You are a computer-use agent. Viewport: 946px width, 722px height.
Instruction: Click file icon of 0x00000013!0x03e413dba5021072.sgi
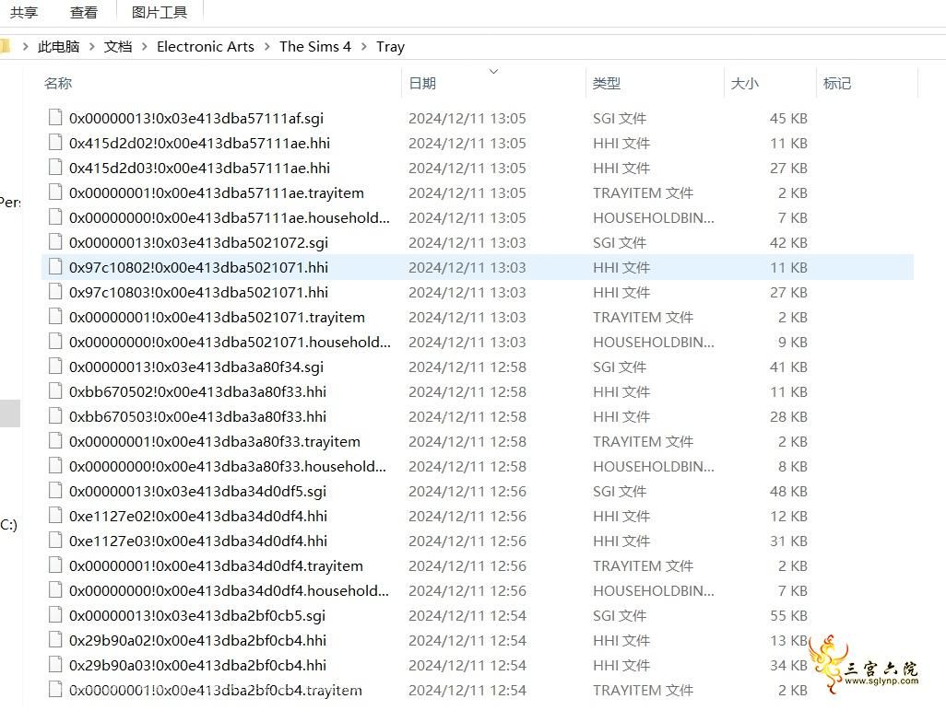[x=55, y=241]
